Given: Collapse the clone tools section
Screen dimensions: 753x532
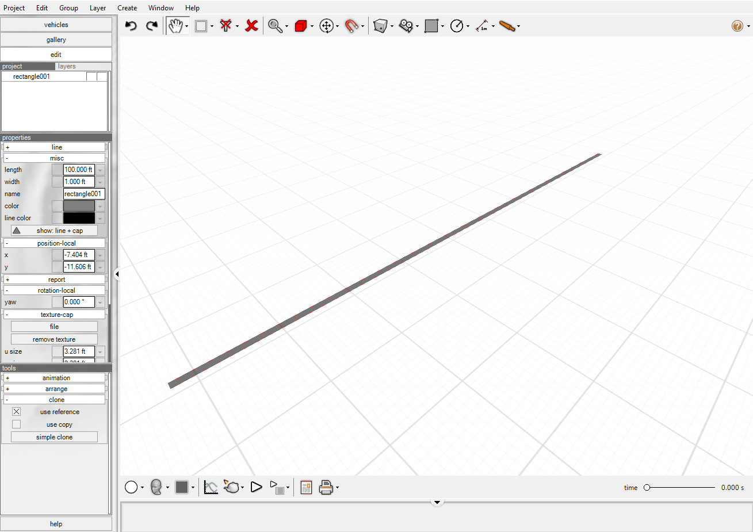Looking at the screenshot, I should [55, 400].
